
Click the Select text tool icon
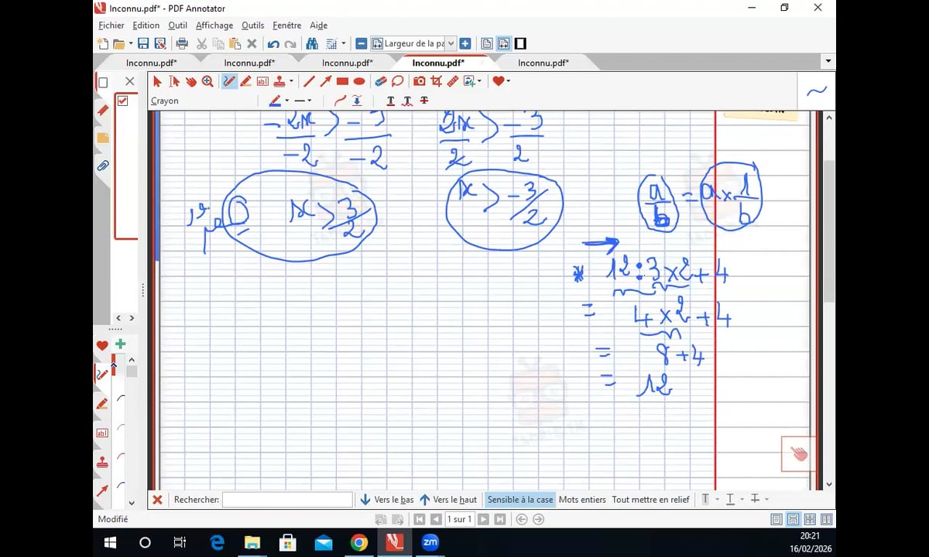(x=174, y=81)
